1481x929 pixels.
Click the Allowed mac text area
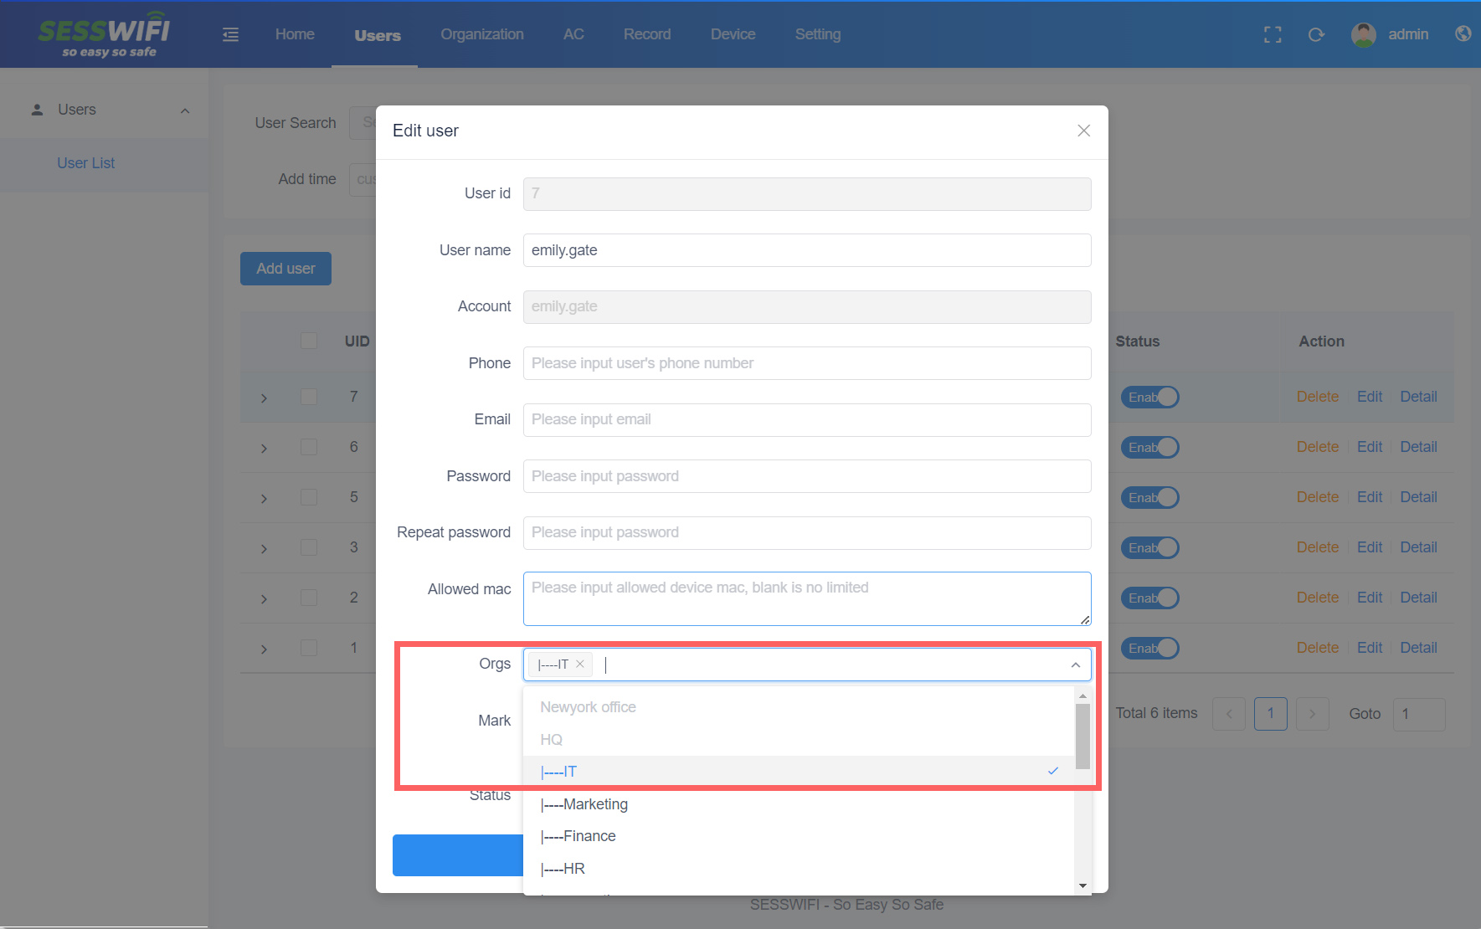[807, 598]
